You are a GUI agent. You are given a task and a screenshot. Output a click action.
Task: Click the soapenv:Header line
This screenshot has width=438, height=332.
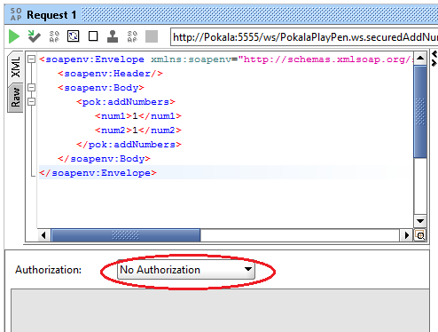tap(110, 74)
